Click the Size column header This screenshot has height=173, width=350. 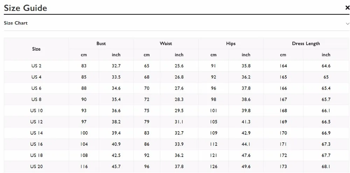pos(36,49)
